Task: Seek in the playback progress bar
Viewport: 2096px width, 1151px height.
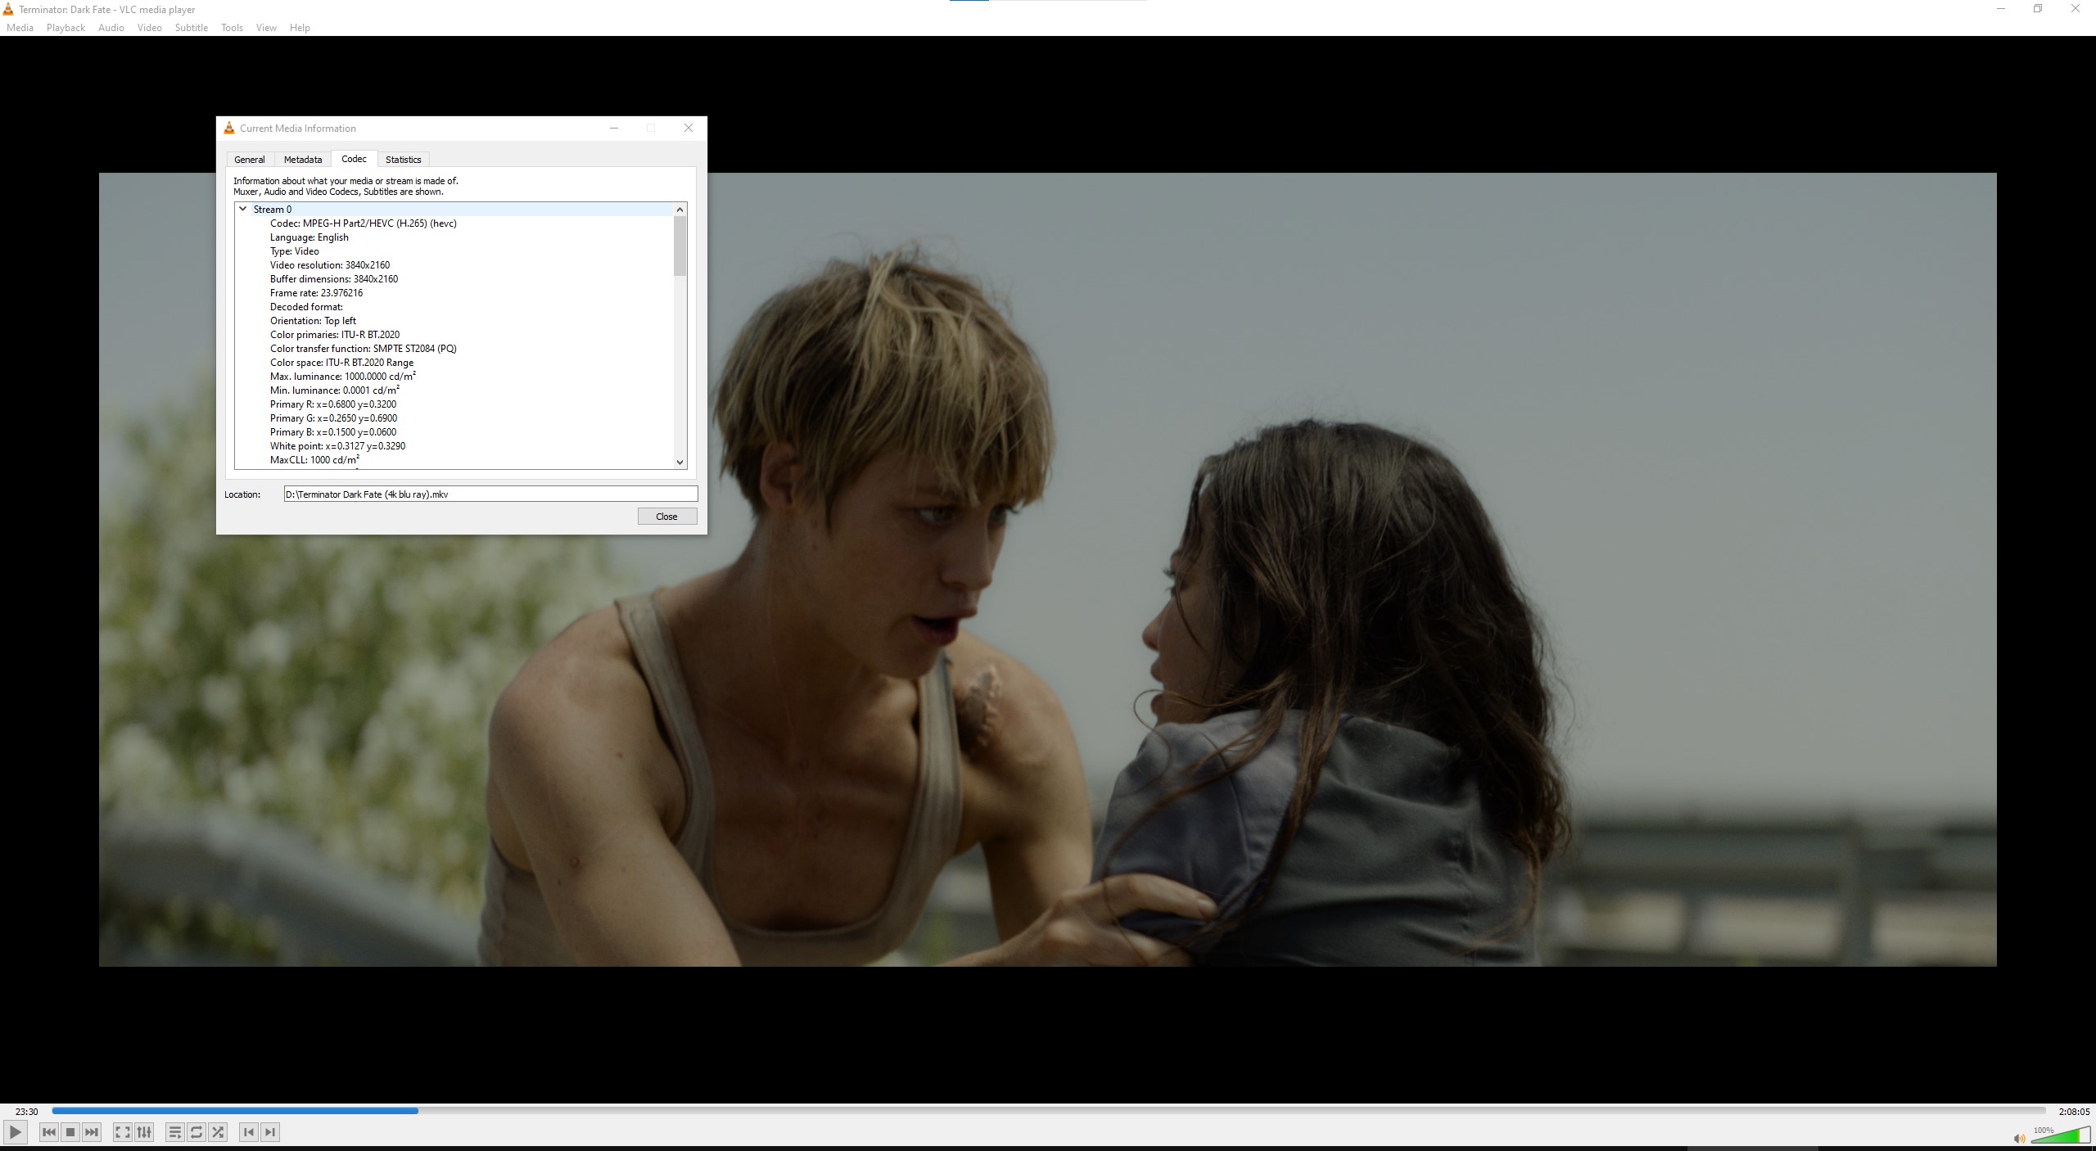Action: [x=1049, y=1111]
